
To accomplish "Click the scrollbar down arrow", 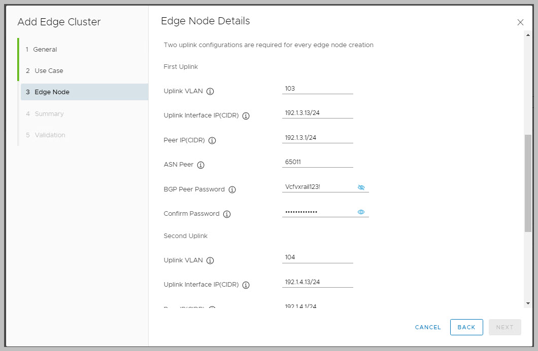I will click(x=528, y=303).
